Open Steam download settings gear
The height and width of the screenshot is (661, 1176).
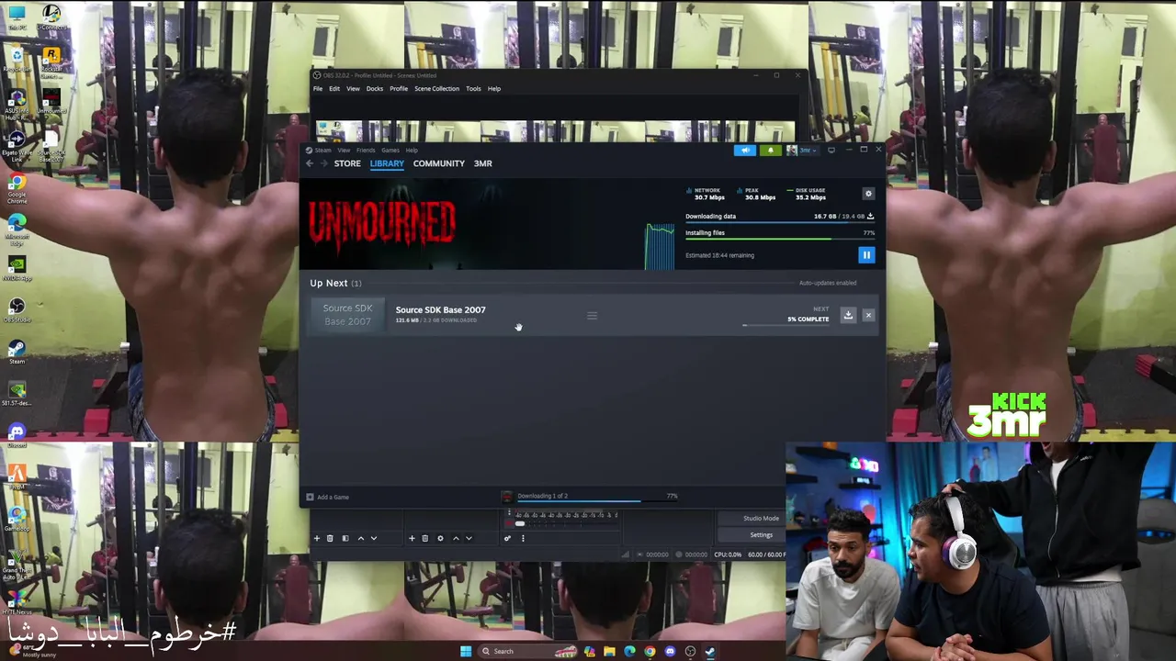point(868,194)
